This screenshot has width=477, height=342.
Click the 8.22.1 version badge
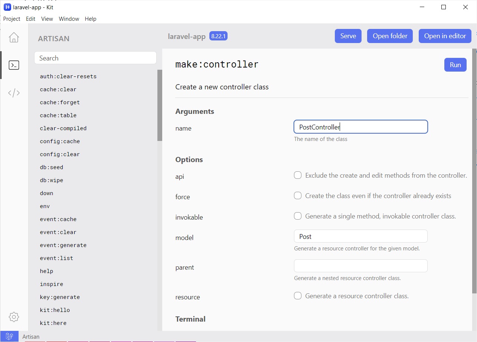tap(219, 36)
